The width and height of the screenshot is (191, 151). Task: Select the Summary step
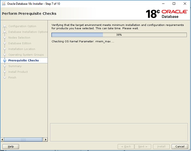(15, 66)
